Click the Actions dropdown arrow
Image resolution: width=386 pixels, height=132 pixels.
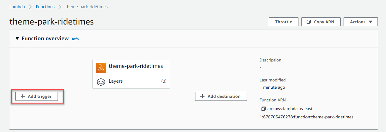[x=370, y=22]
